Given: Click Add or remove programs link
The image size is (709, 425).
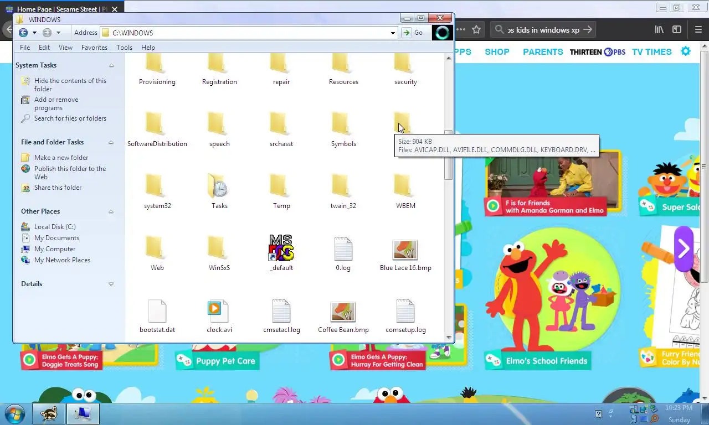Looking at the screenshot, I should pyautogui.click(x=56, y=103).
